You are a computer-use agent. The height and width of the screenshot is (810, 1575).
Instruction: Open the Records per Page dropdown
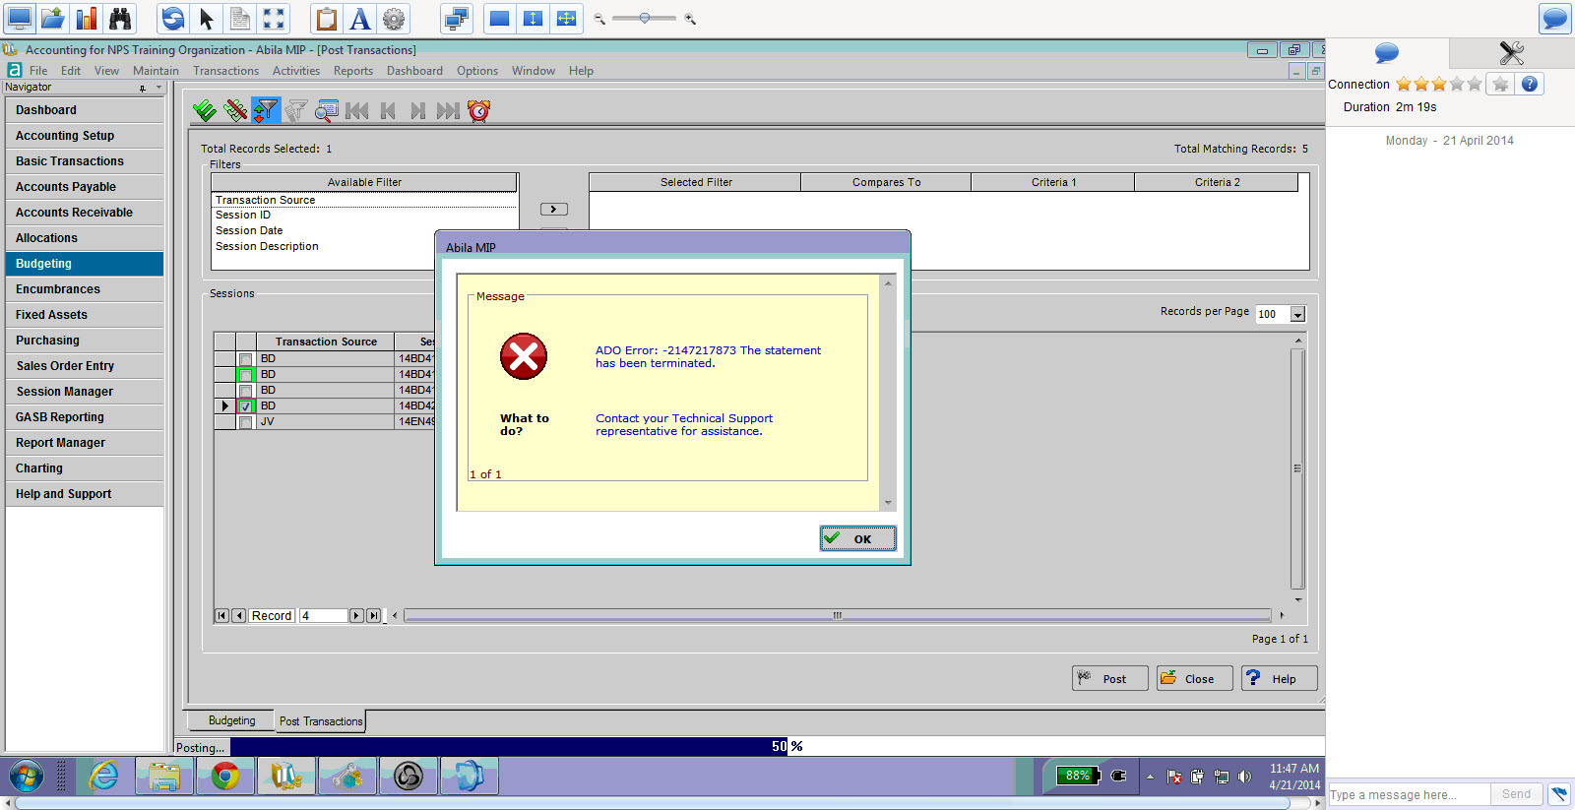click(1297, 315)
